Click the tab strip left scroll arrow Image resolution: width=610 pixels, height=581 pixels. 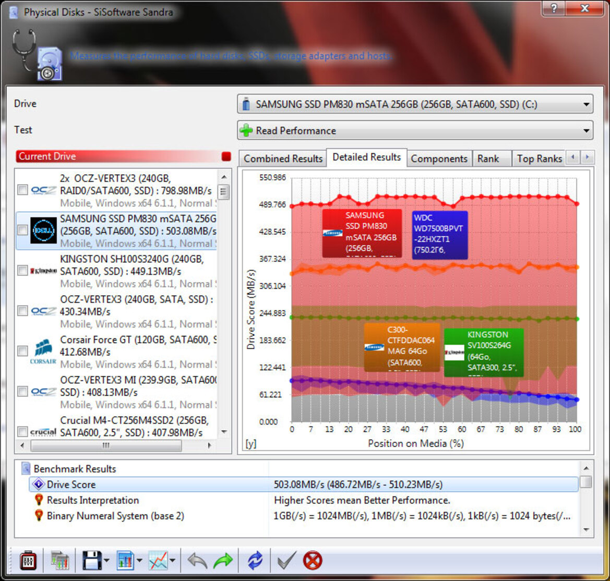pos(573,158)
